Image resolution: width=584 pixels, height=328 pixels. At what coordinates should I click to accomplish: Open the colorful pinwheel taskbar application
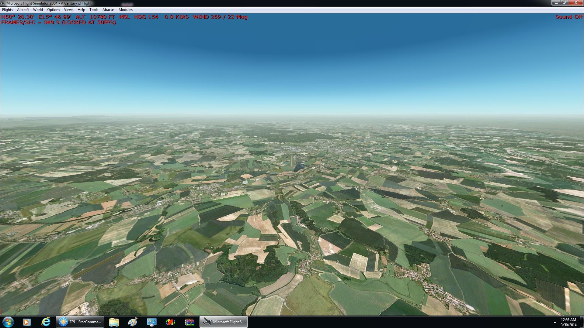[170, 322]
